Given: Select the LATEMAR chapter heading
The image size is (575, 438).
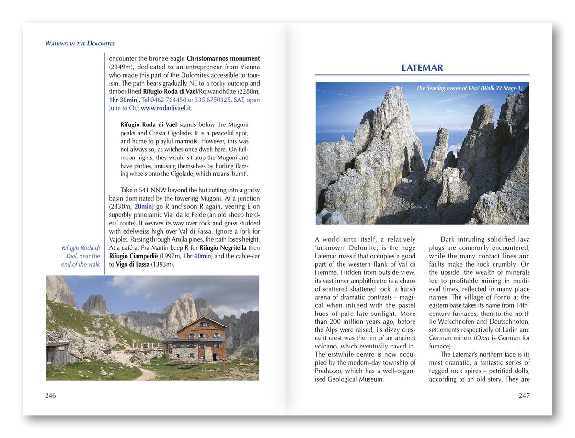Looking at the screenshot, I should (x=422, y=68).
